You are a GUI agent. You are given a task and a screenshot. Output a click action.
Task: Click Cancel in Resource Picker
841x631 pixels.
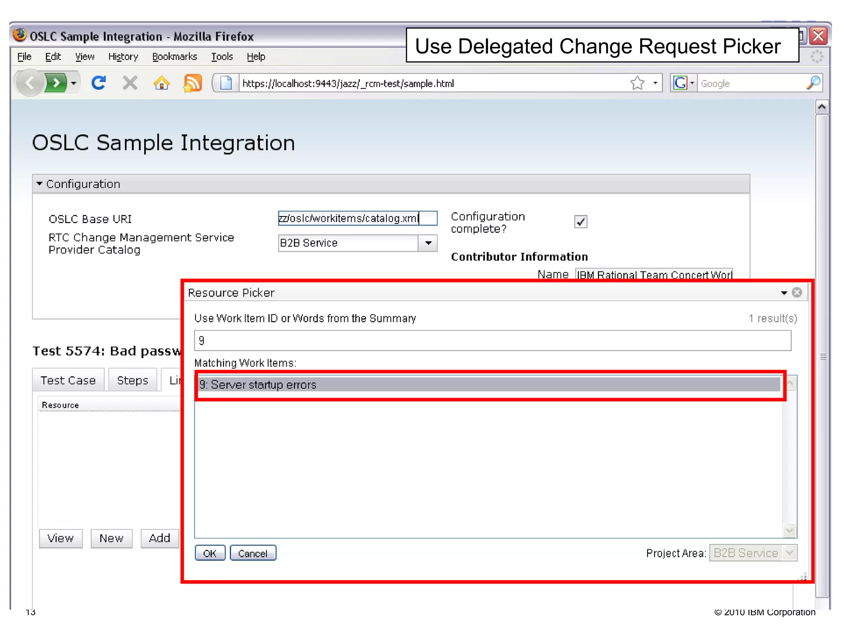click(253, 553)
